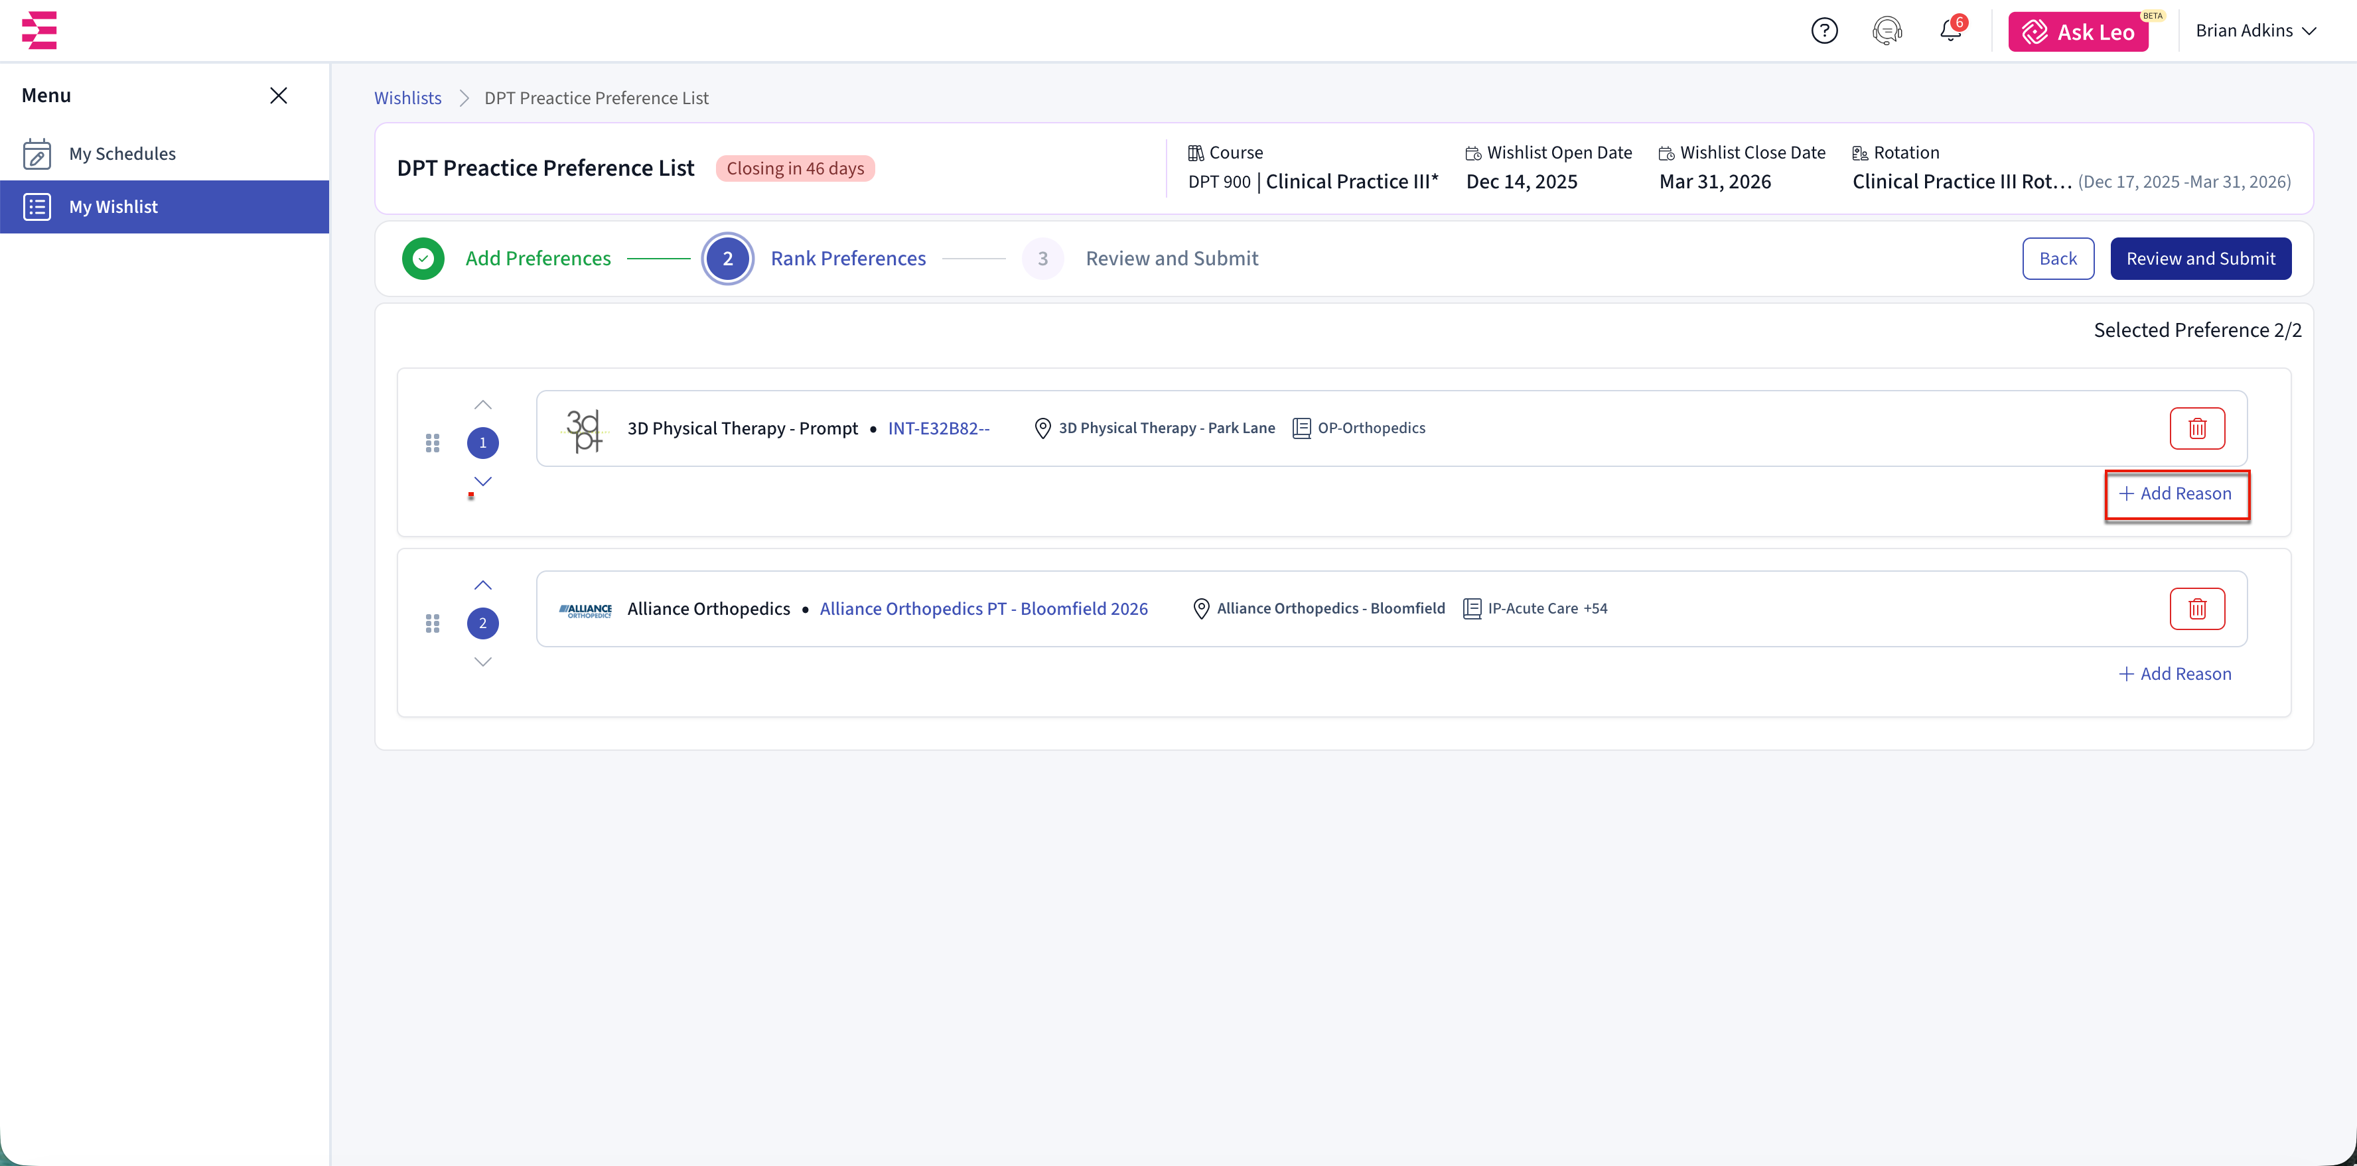Click the Back button
This screenshot has height=1166, width=2357.
click(x=2057, y=259)
